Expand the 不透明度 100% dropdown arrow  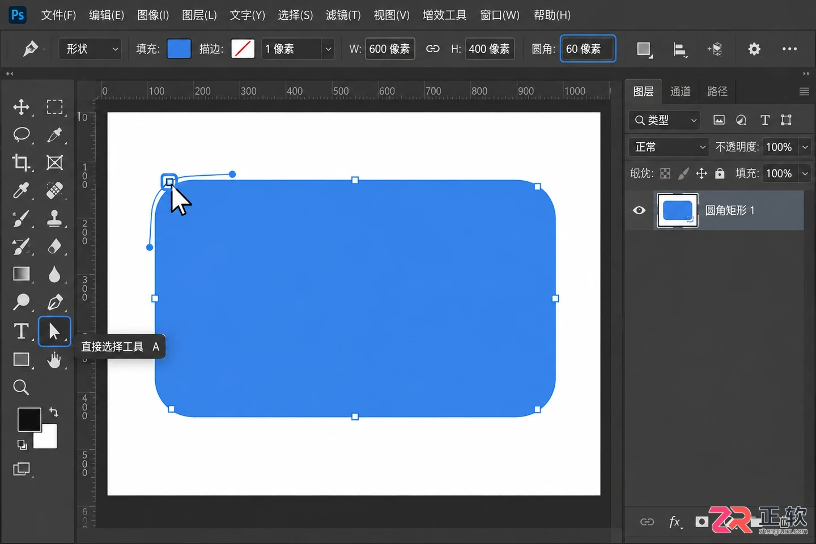point(805,147)
